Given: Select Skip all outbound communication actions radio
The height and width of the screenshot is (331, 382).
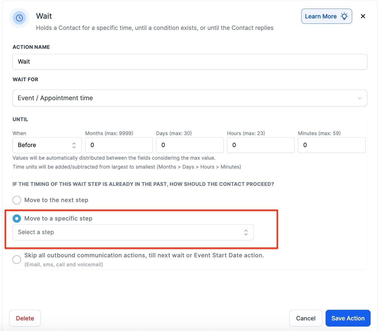Looking at the screenshot, I should [x=17, y=259].
